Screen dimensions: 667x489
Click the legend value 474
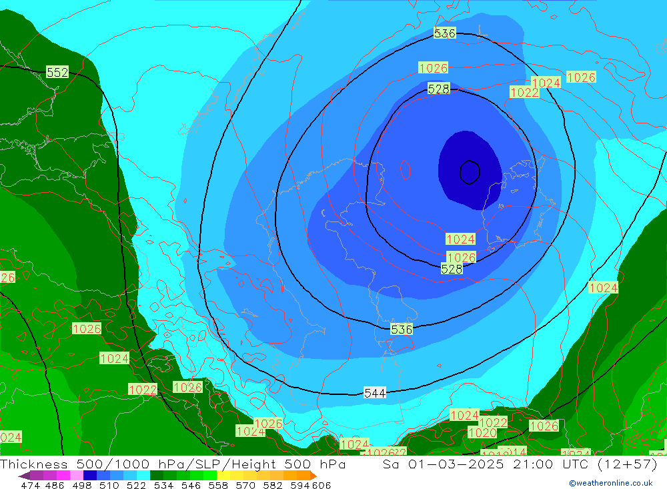tap(31, 485)
